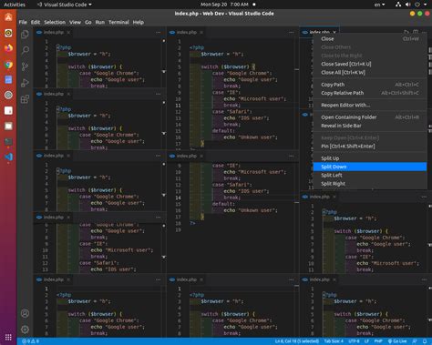This screenshot has width=432, height=345.
Task: Open the Explorer view in the activity bar
Action: coord(25,34)
